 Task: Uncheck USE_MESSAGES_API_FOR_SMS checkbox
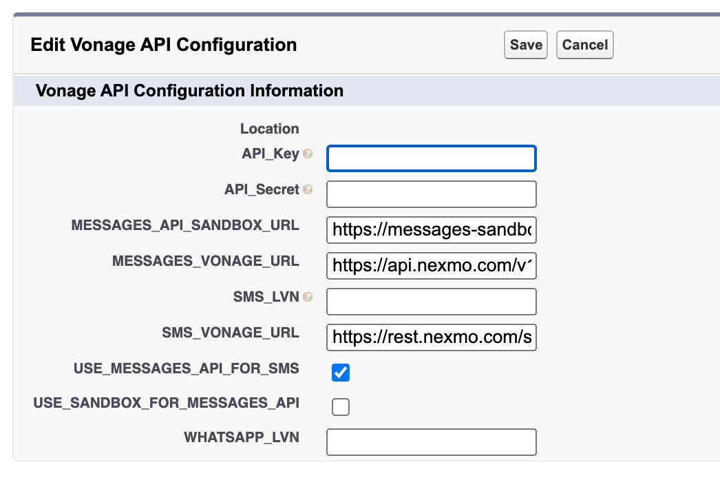pyautogui.click(x=340, y=372)
